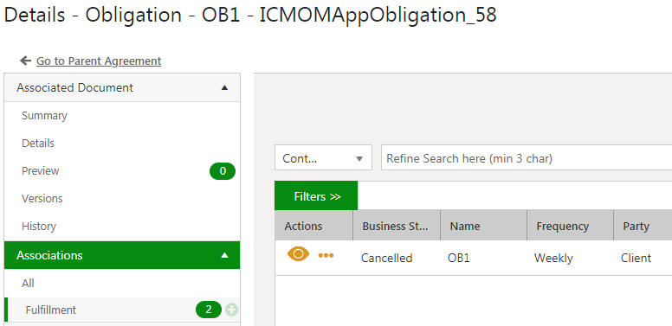Open more actions ellipsis for OB1
672x326 pixels.
point(326,255)
